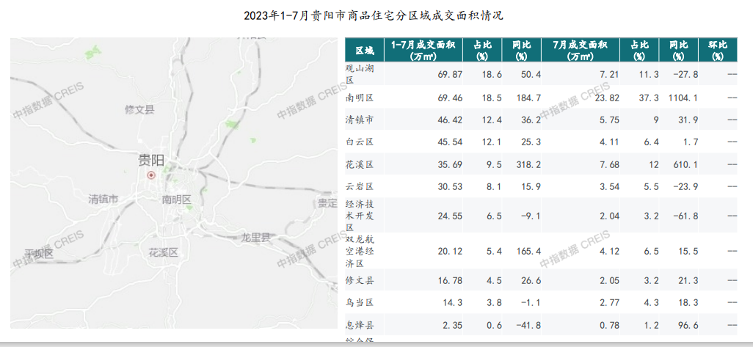Click the July area value 7.68
This screenshot has width=753, height=347.
pos(611,164)
